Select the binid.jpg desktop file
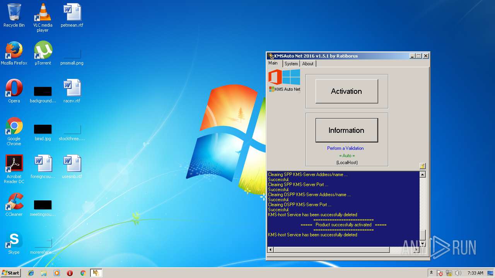The width and height of the screenshot is (495, 278). (43, 132)
